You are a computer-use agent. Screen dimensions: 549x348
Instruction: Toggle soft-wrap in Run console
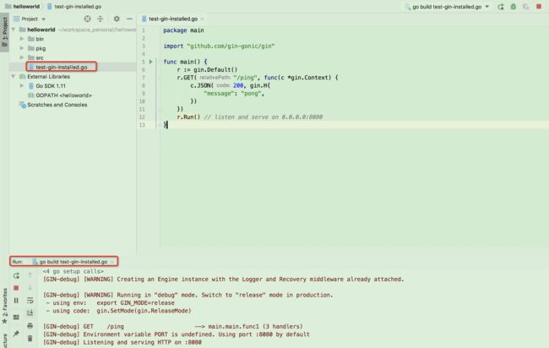pyautogui.click(x=30, y=301)
